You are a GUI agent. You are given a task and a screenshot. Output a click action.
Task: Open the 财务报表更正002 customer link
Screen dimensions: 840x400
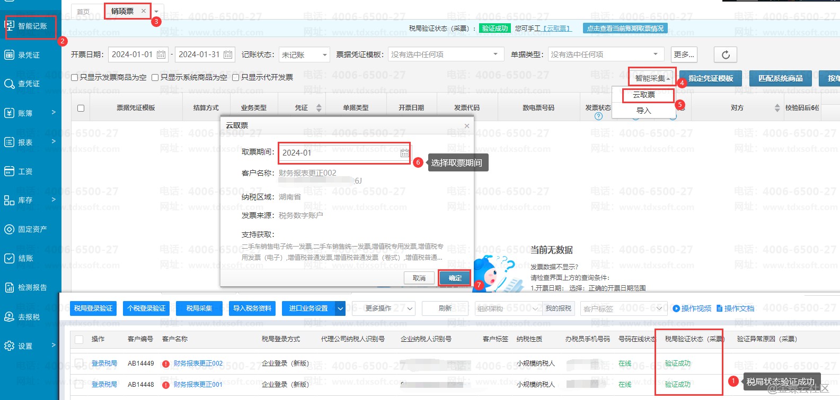point(198,363)
